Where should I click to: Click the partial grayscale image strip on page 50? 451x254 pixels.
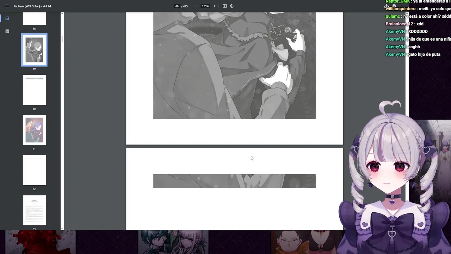click(235, 181)
